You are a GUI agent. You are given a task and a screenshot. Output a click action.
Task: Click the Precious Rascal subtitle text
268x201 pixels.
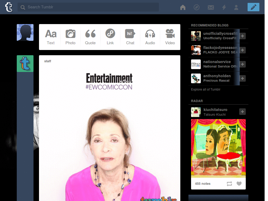216,81
